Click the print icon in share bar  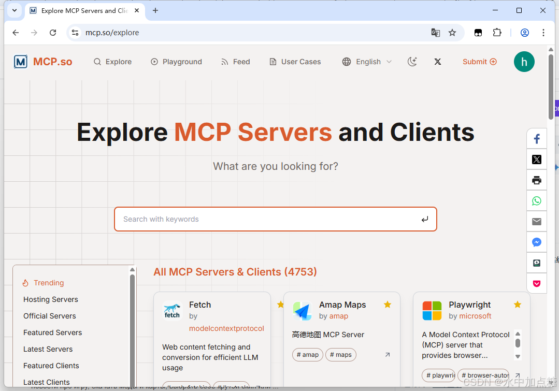pos(537,180)
